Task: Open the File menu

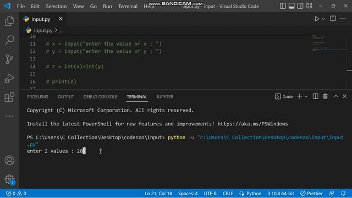Action: click(x=21, y=6)
